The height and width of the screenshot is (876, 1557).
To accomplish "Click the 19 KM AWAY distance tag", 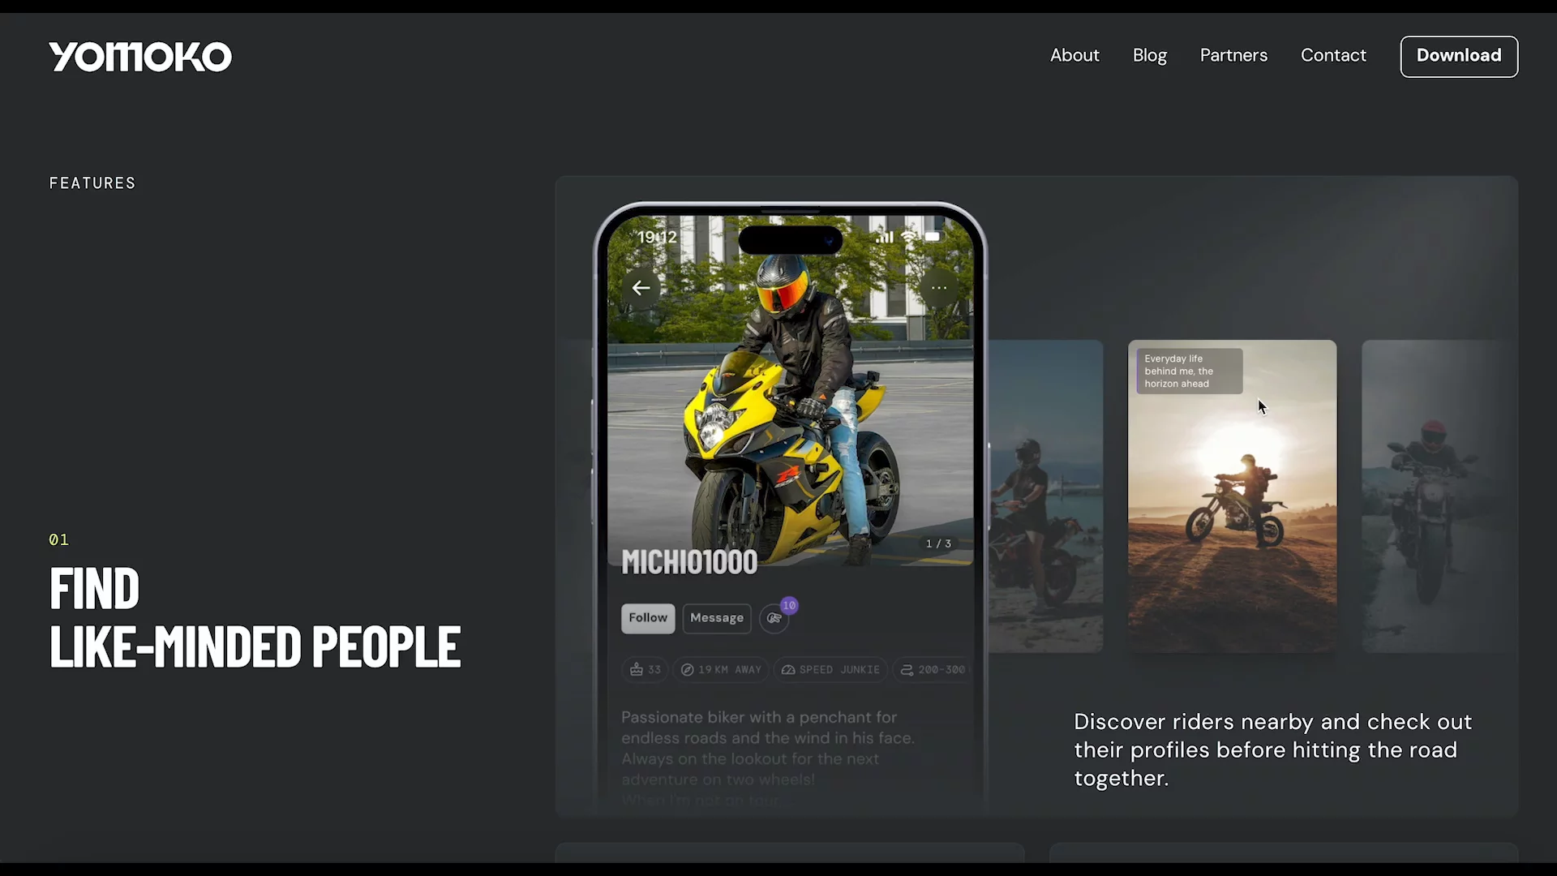I will point(721,670).
